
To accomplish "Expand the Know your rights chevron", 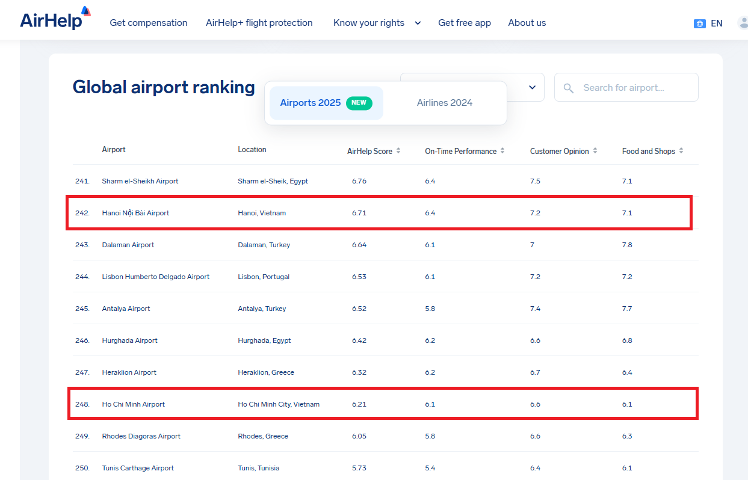I will [418, 23].
